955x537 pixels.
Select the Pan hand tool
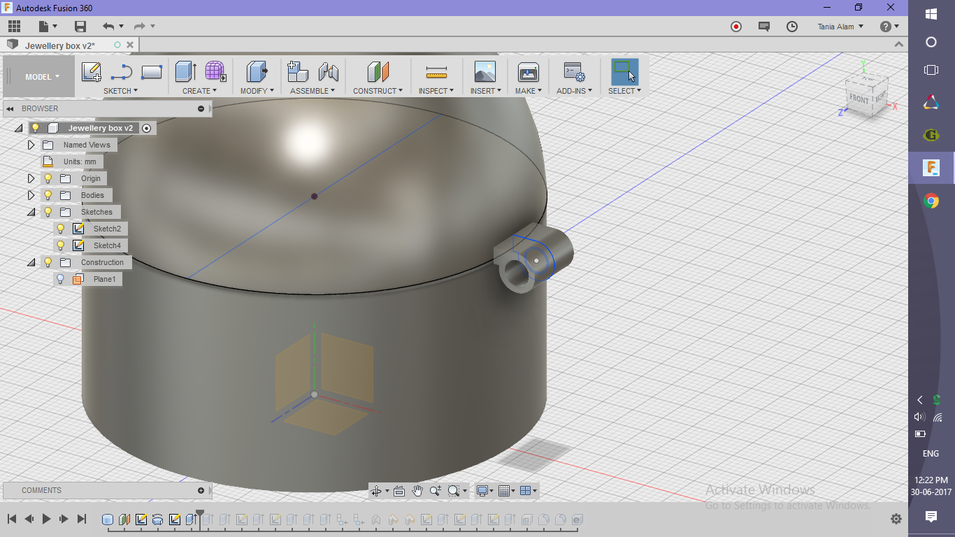(x=417, y=491)
